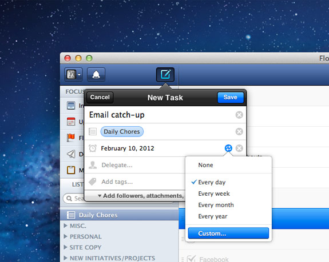Click the Inbox monitor icon in sidebar
This screenshot has width=329, height=262.
click(71, 105)
